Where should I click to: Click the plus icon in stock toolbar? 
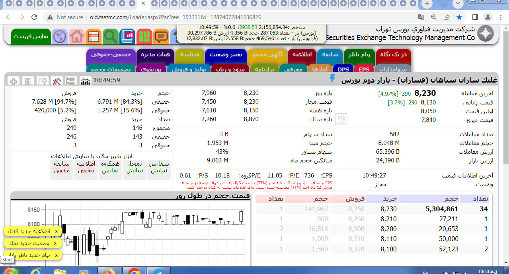tap(13, 81)
